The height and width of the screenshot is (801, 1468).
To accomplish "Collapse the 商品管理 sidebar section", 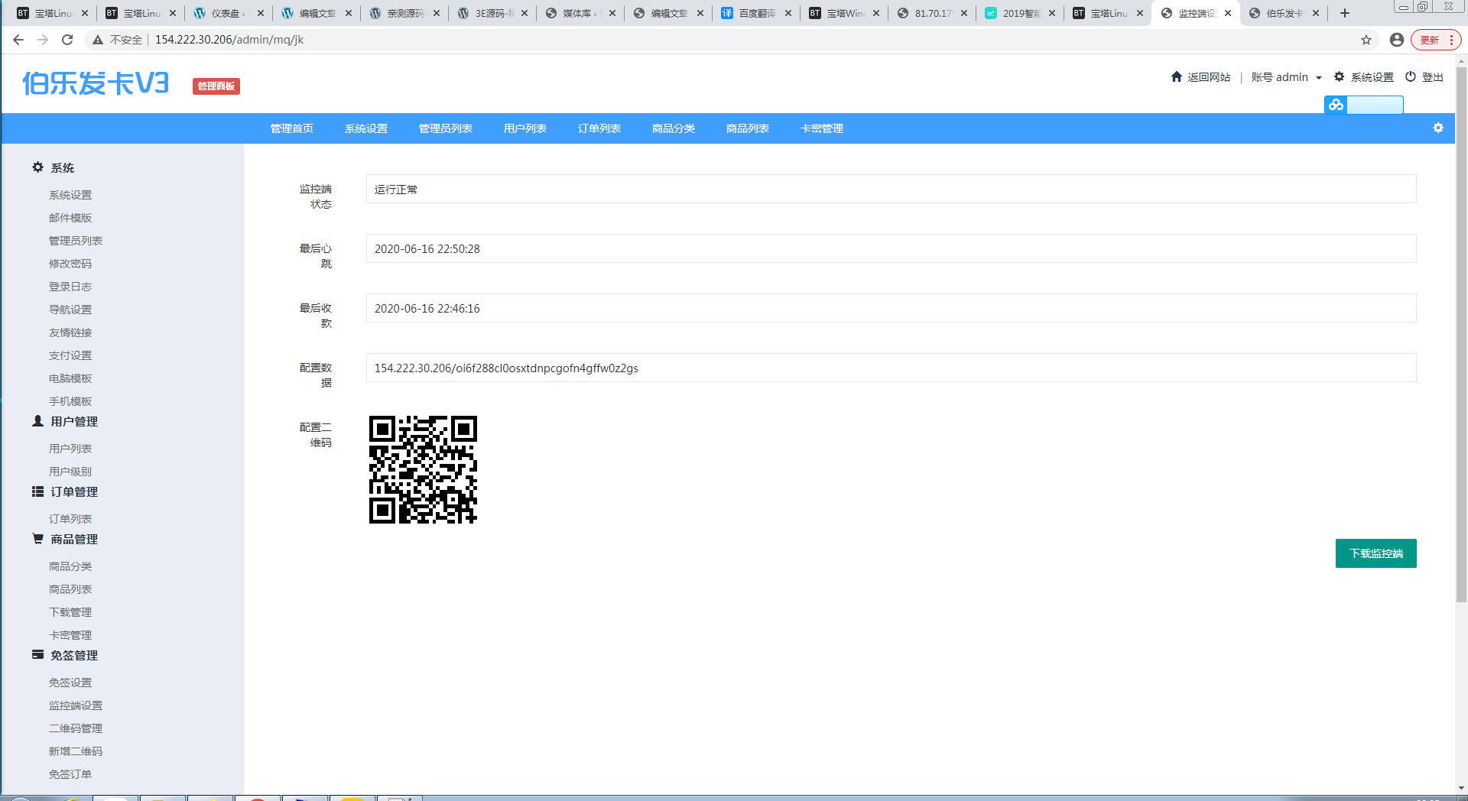I will [65, 539].
